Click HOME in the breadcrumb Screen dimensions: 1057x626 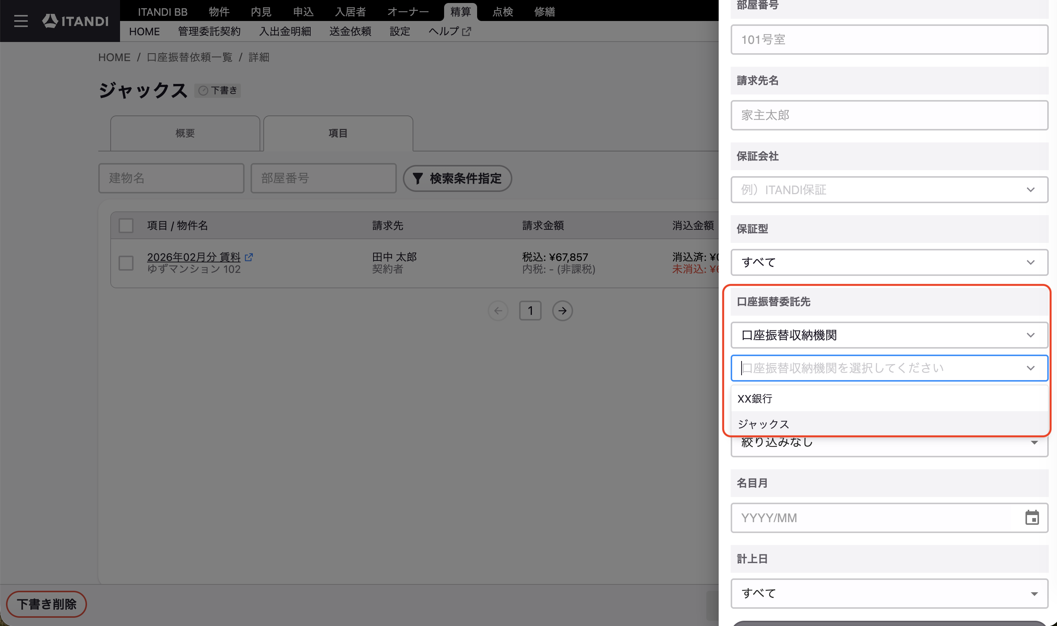click(114, 57)
